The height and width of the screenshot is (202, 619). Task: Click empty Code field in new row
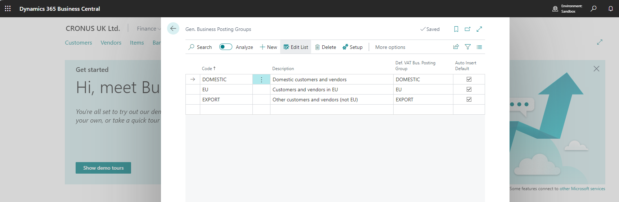pyautogui.click(x=226, y=110)
